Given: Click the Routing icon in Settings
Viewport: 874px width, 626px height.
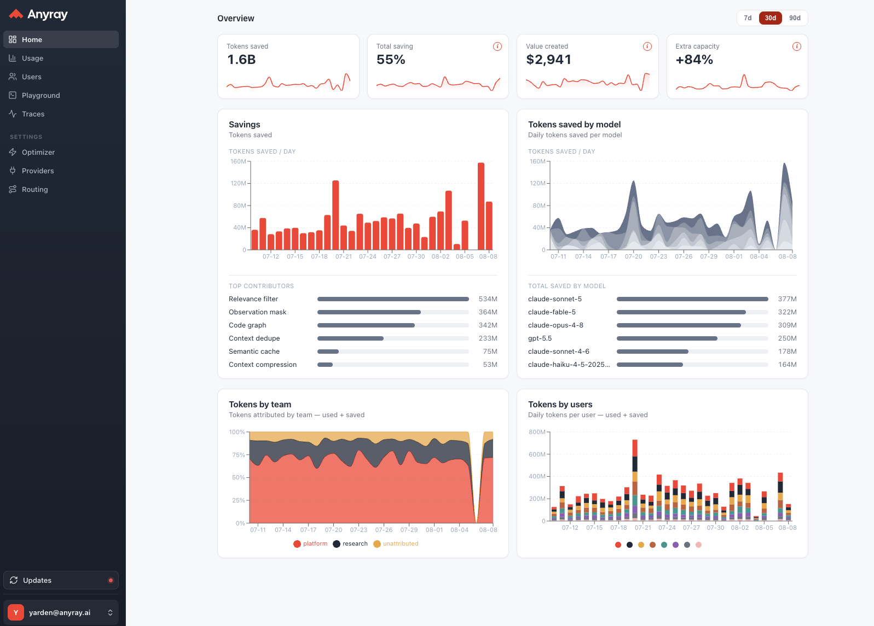Looking at the screenshot, I should pos(13,189).
